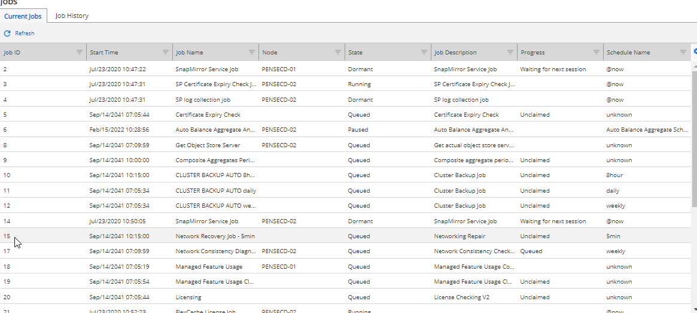Viewport: 697px width, 313px height.
Task: Select Managed Feature Usage on PENSECD-01
Action: [x=209, y=267]
